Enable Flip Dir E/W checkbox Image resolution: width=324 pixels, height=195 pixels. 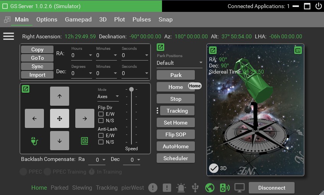coord(101,114)
